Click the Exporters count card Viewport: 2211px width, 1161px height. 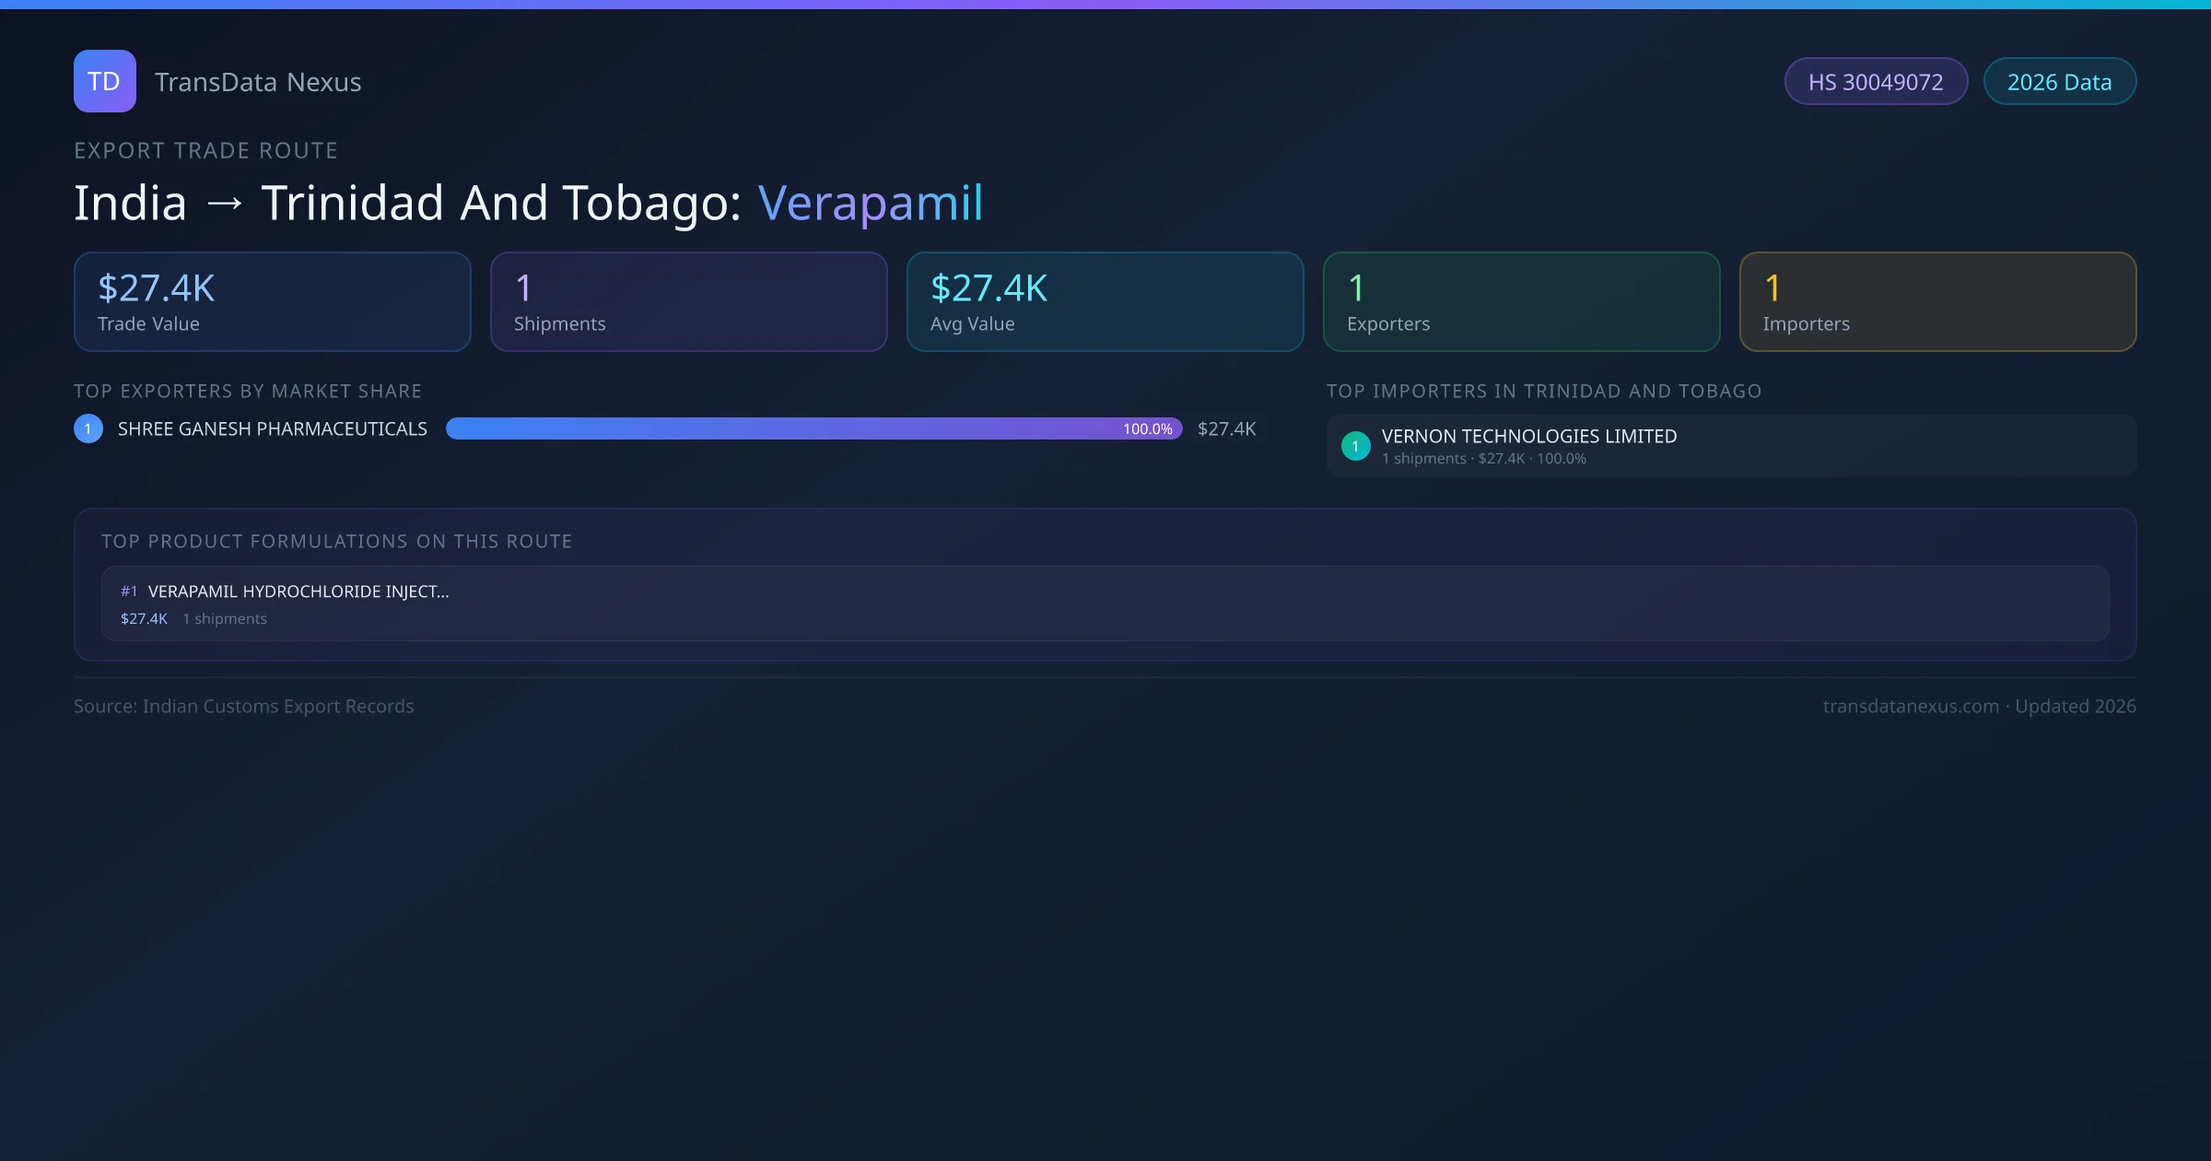1521,301
